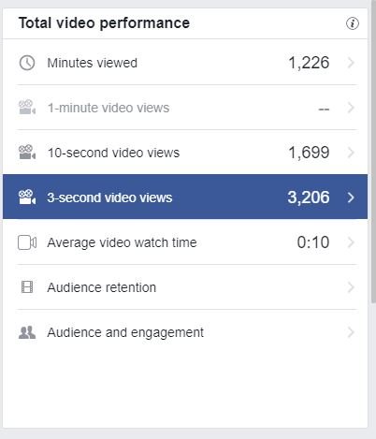Click the camera icon for 1-minute video views
The height and width of the screenshot is (439, 376).
(x=27, y=108)
